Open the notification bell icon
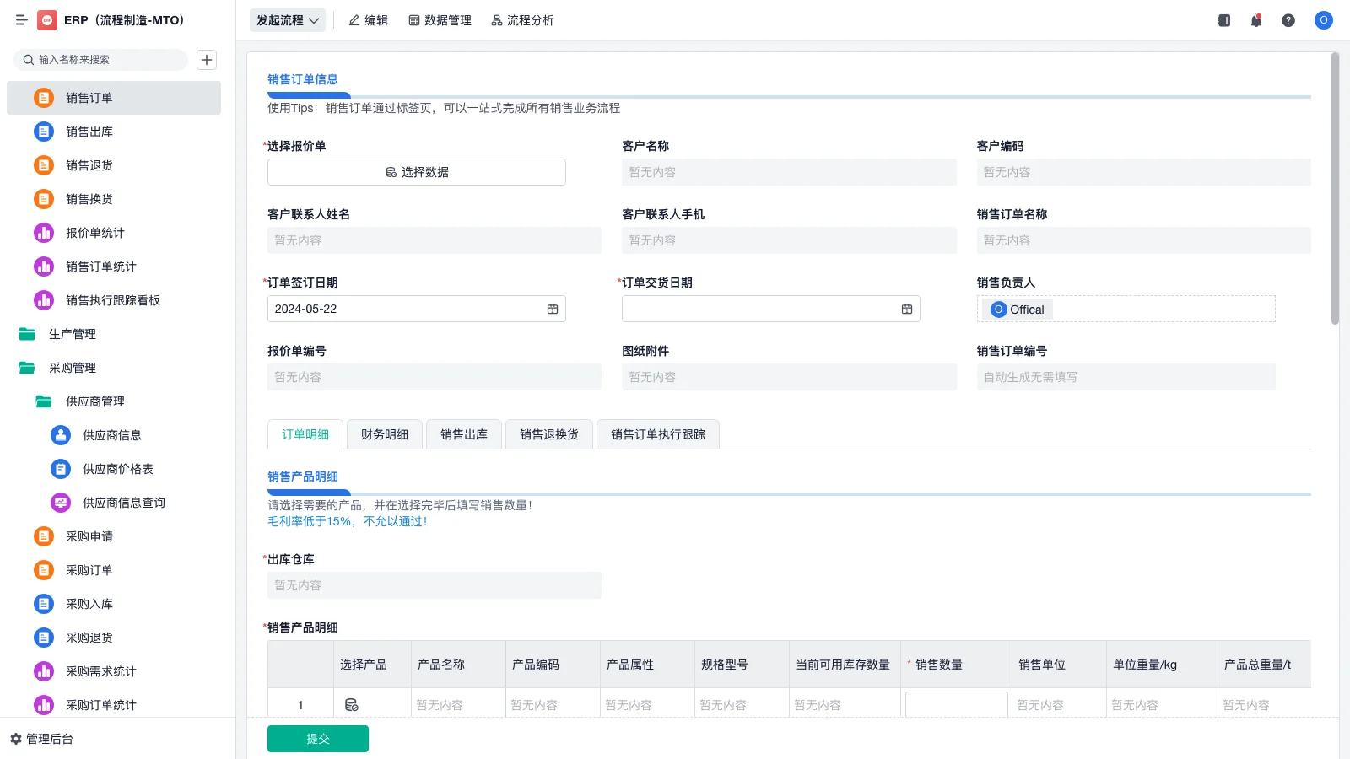 [x=1256, y=20]
